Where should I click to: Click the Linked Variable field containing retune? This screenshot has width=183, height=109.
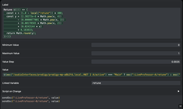tap(136, 83)
